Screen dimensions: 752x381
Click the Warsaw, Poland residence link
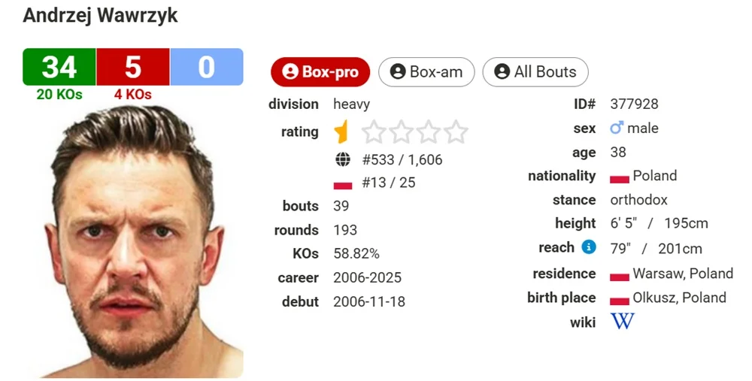tap(682, 274)
